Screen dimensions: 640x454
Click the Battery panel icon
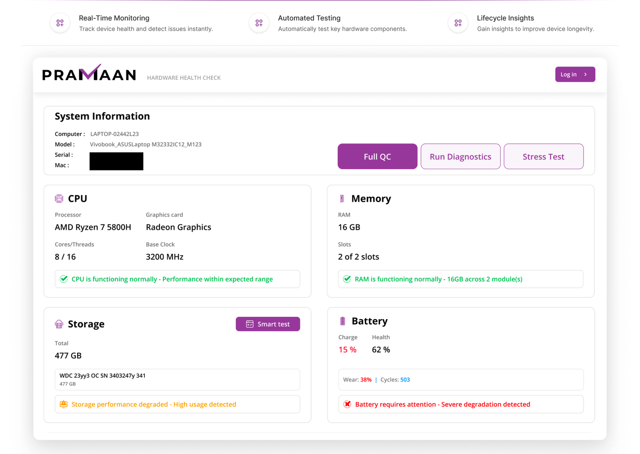342,321
